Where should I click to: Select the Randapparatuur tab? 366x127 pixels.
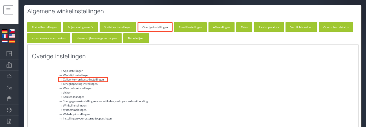[x=268, y=27]
